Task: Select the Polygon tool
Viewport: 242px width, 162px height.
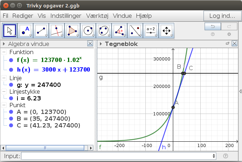Action: coord(72,31)
